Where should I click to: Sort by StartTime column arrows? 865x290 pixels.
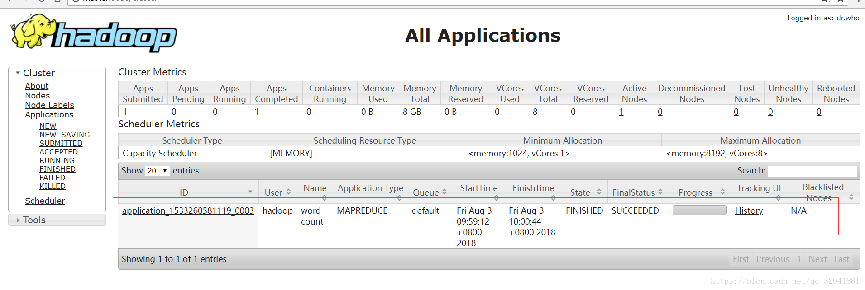click(x=496, y=198)
